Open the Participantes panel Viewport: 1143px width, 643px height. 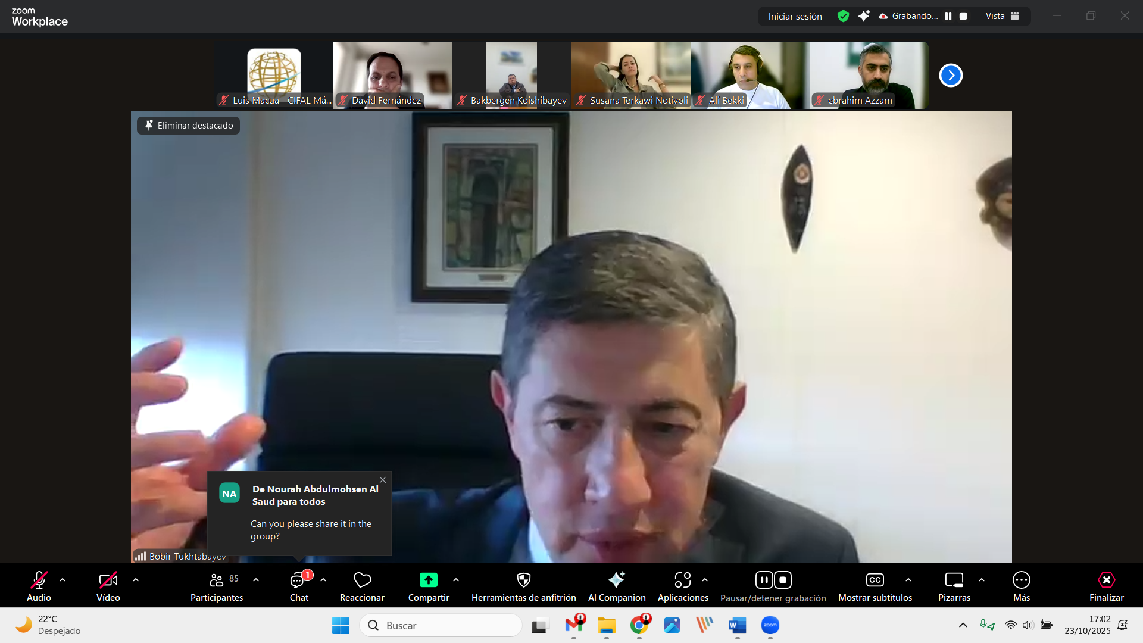coord(217,580)
